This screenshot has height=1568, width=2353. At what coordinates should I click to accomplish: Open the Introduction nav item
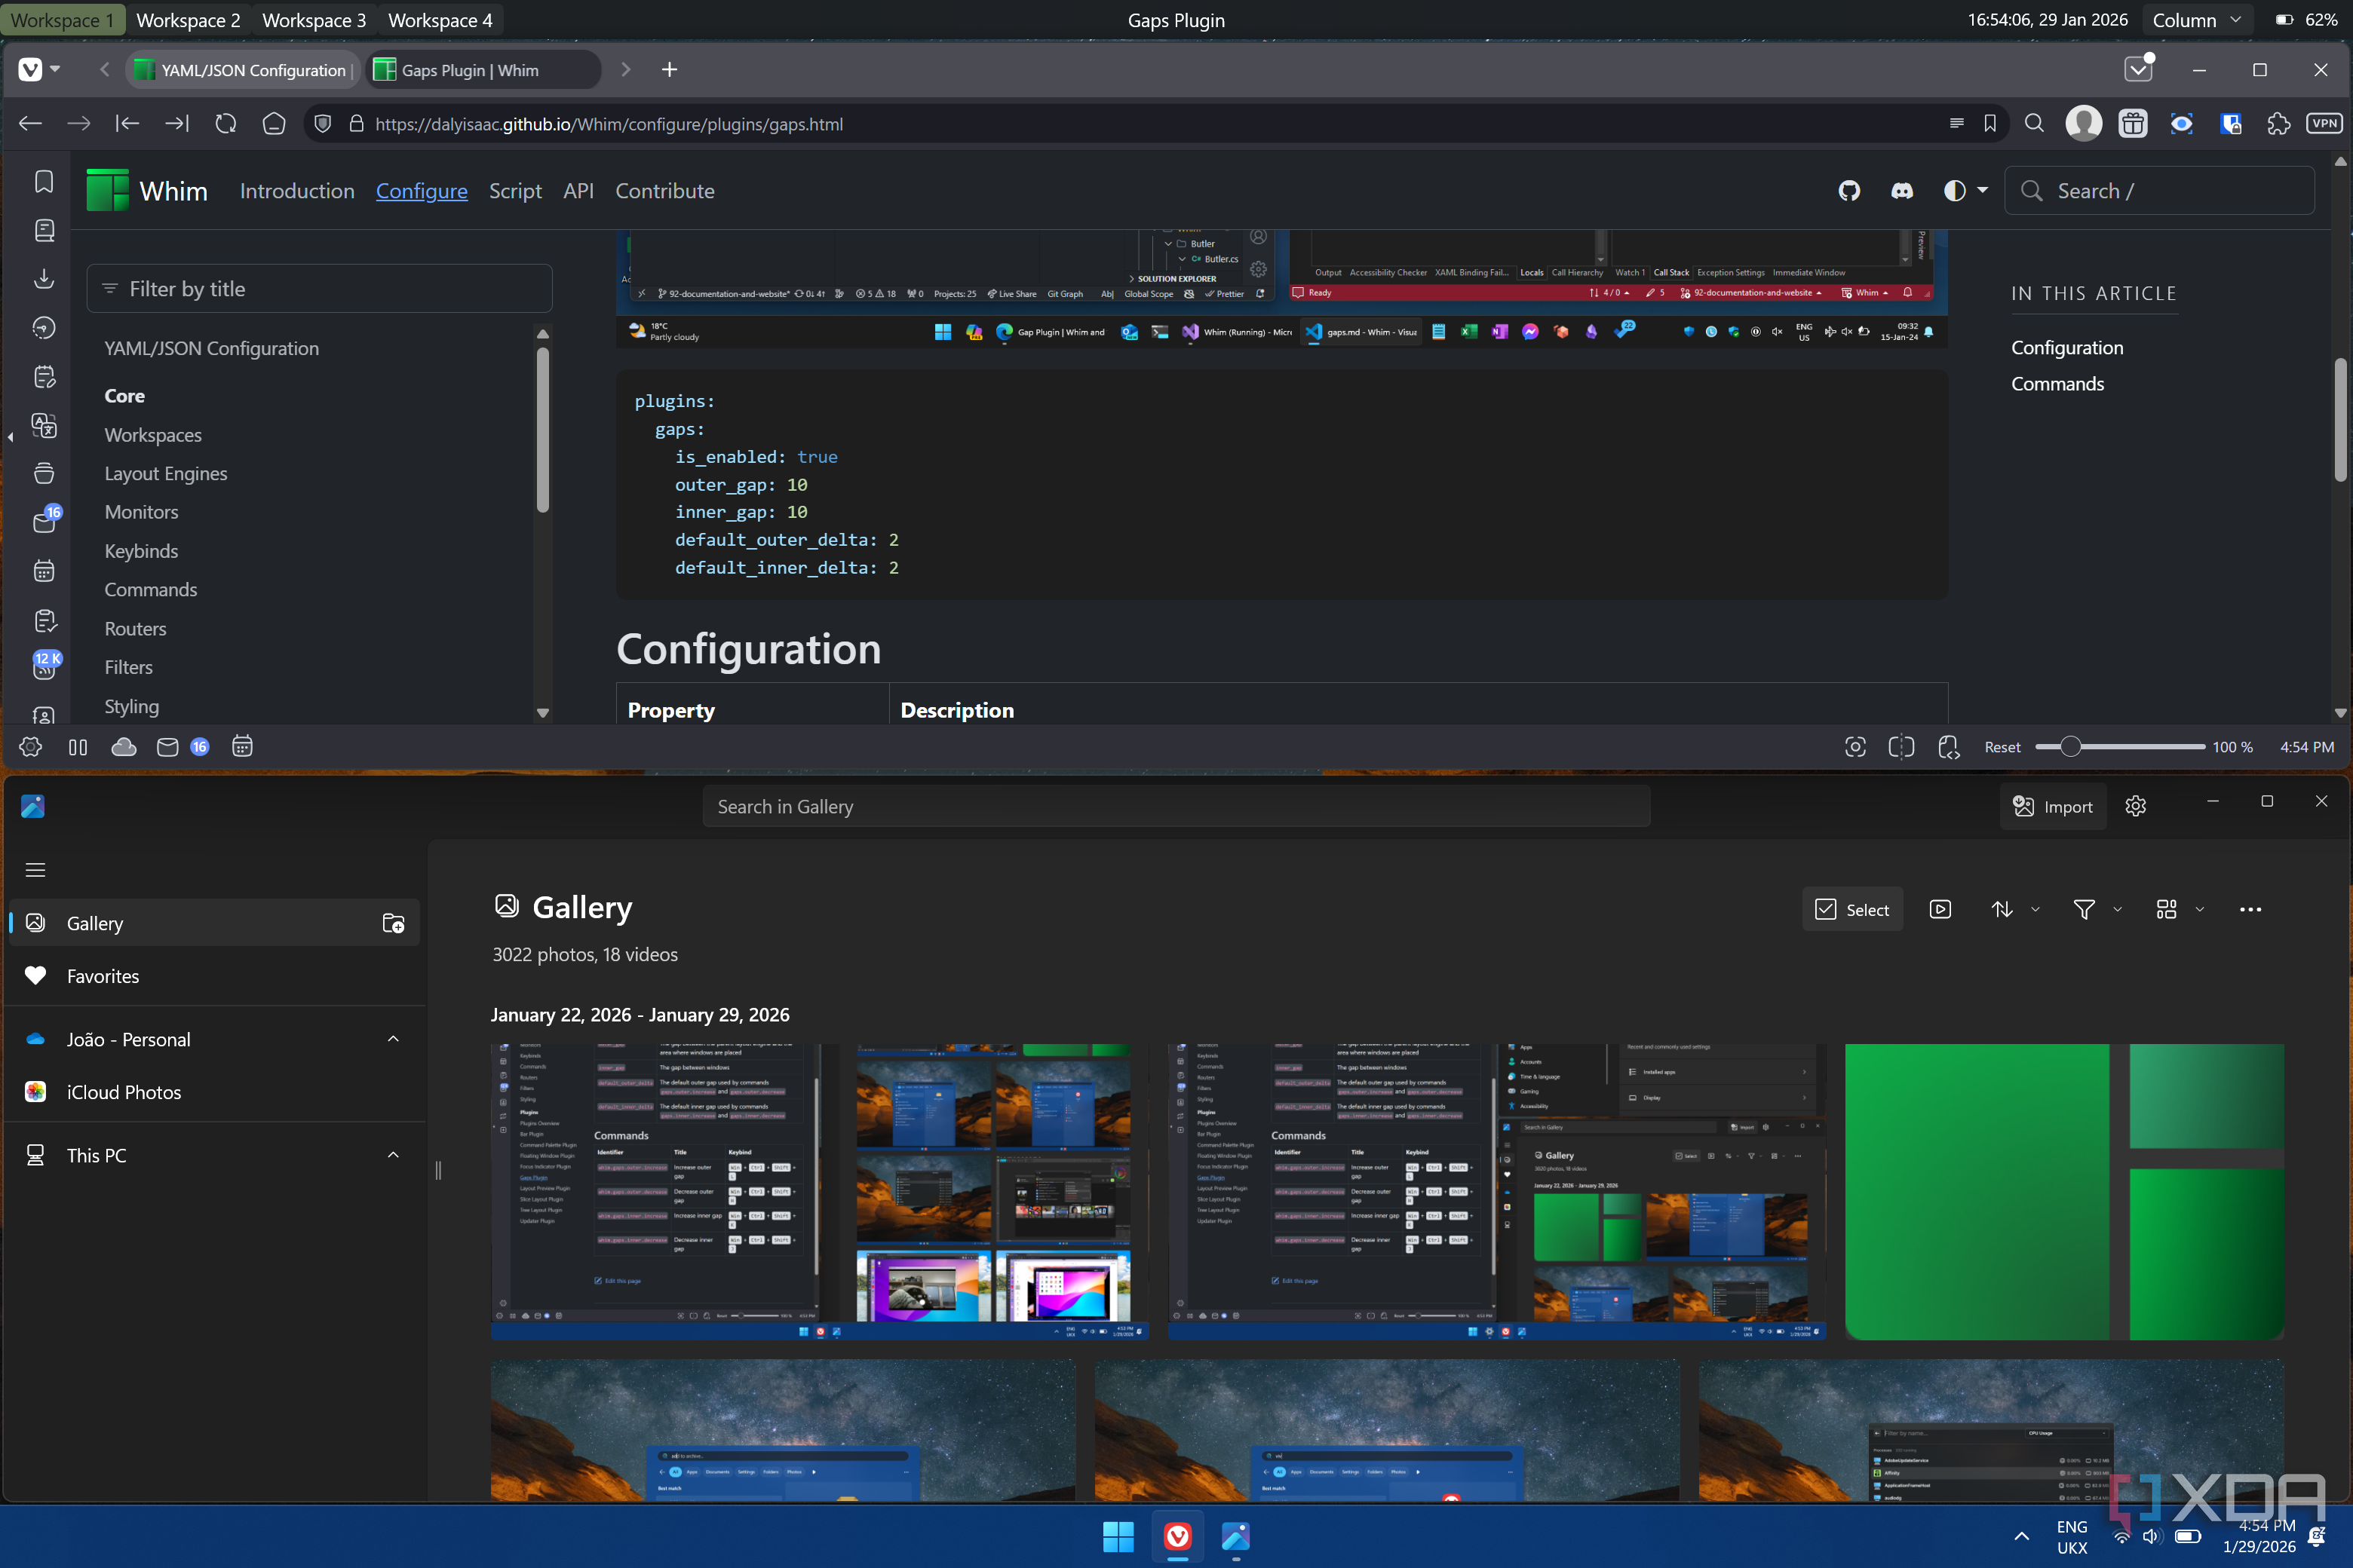click(x=297, y=191)
